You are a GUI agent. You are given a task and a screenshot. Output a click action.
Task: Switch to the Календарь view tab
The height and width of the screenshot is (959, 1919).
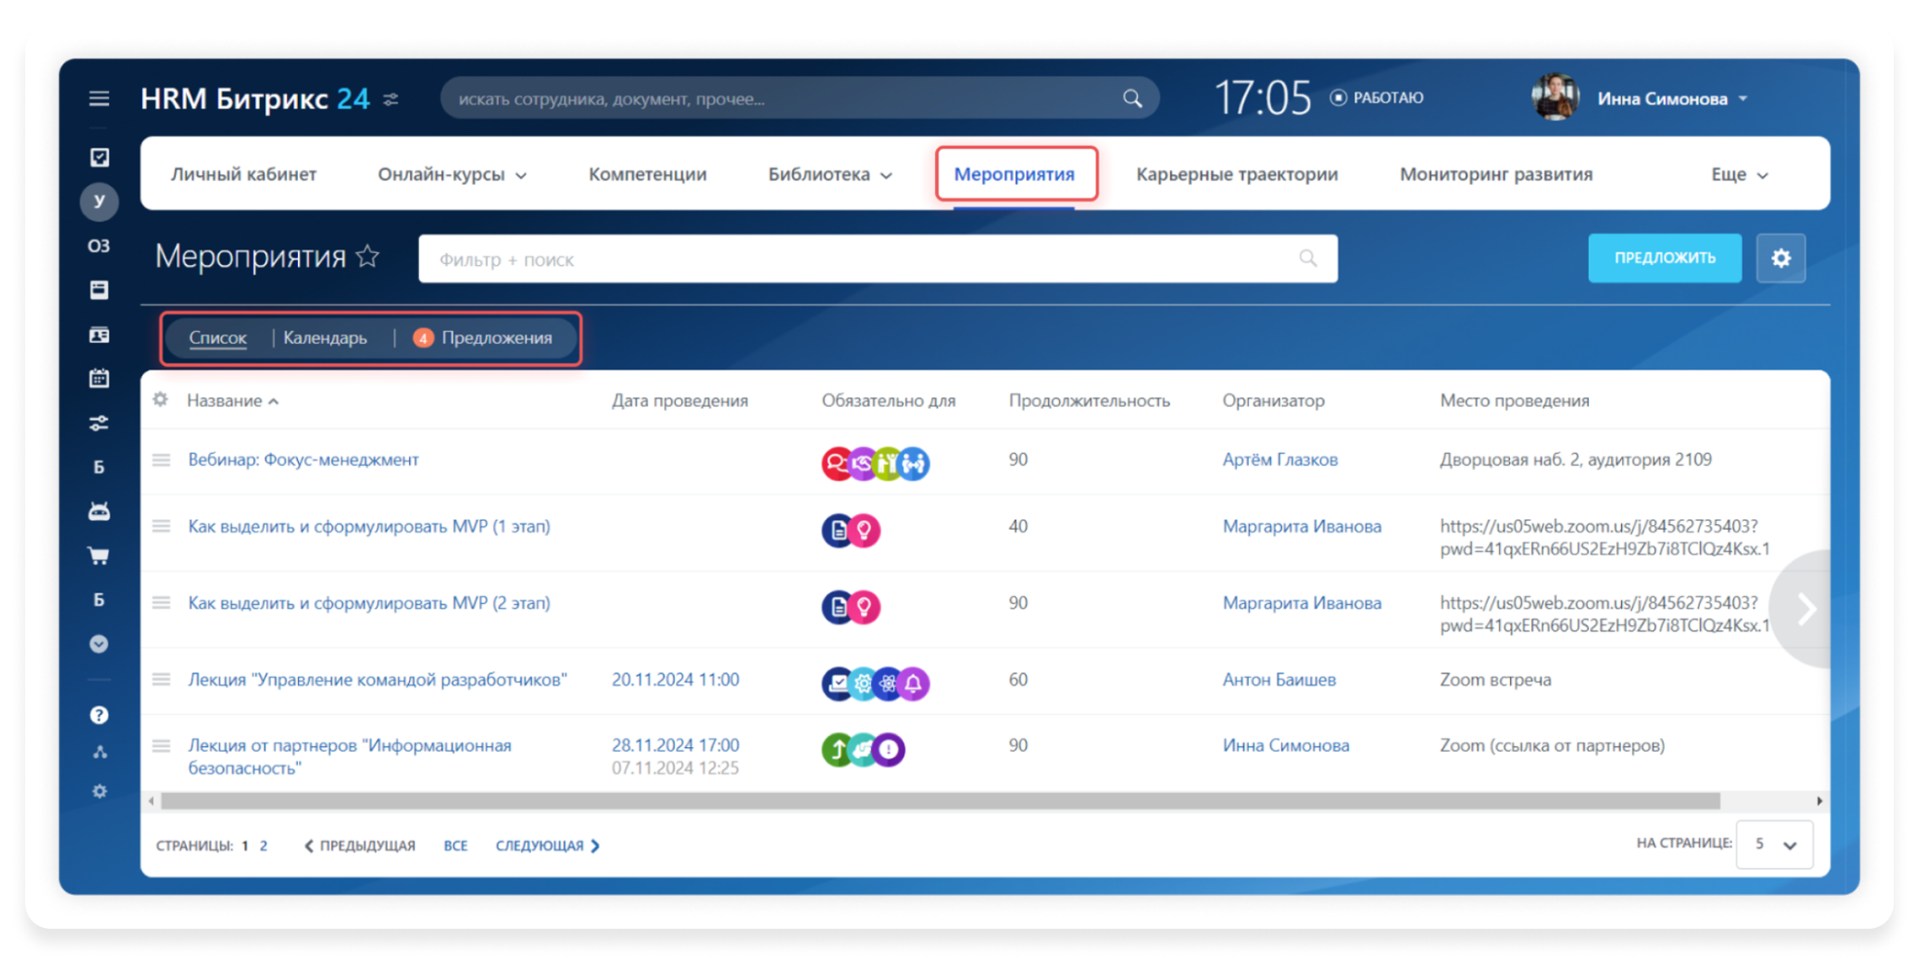325,337
